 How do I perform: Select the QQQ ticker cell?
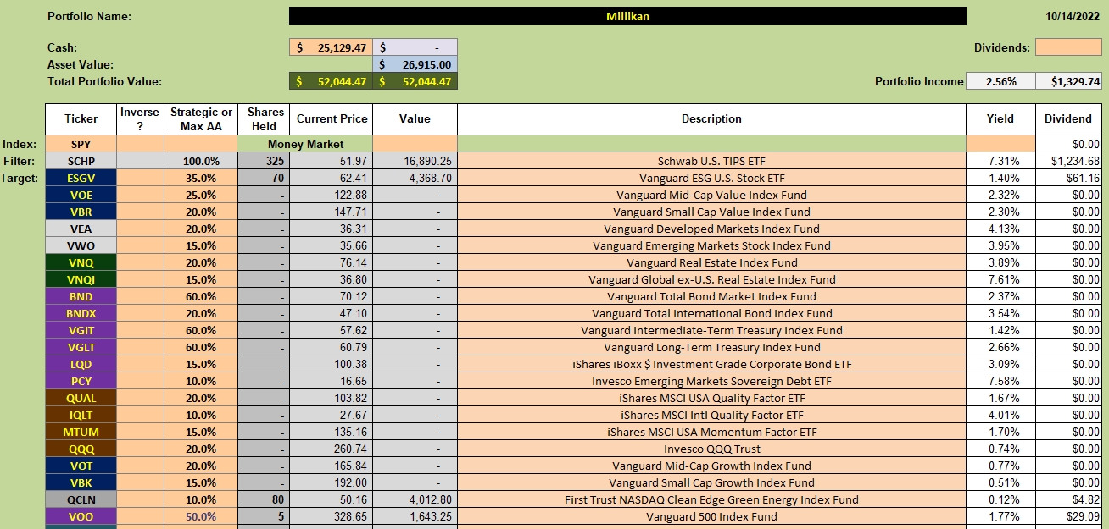point(81,449)
